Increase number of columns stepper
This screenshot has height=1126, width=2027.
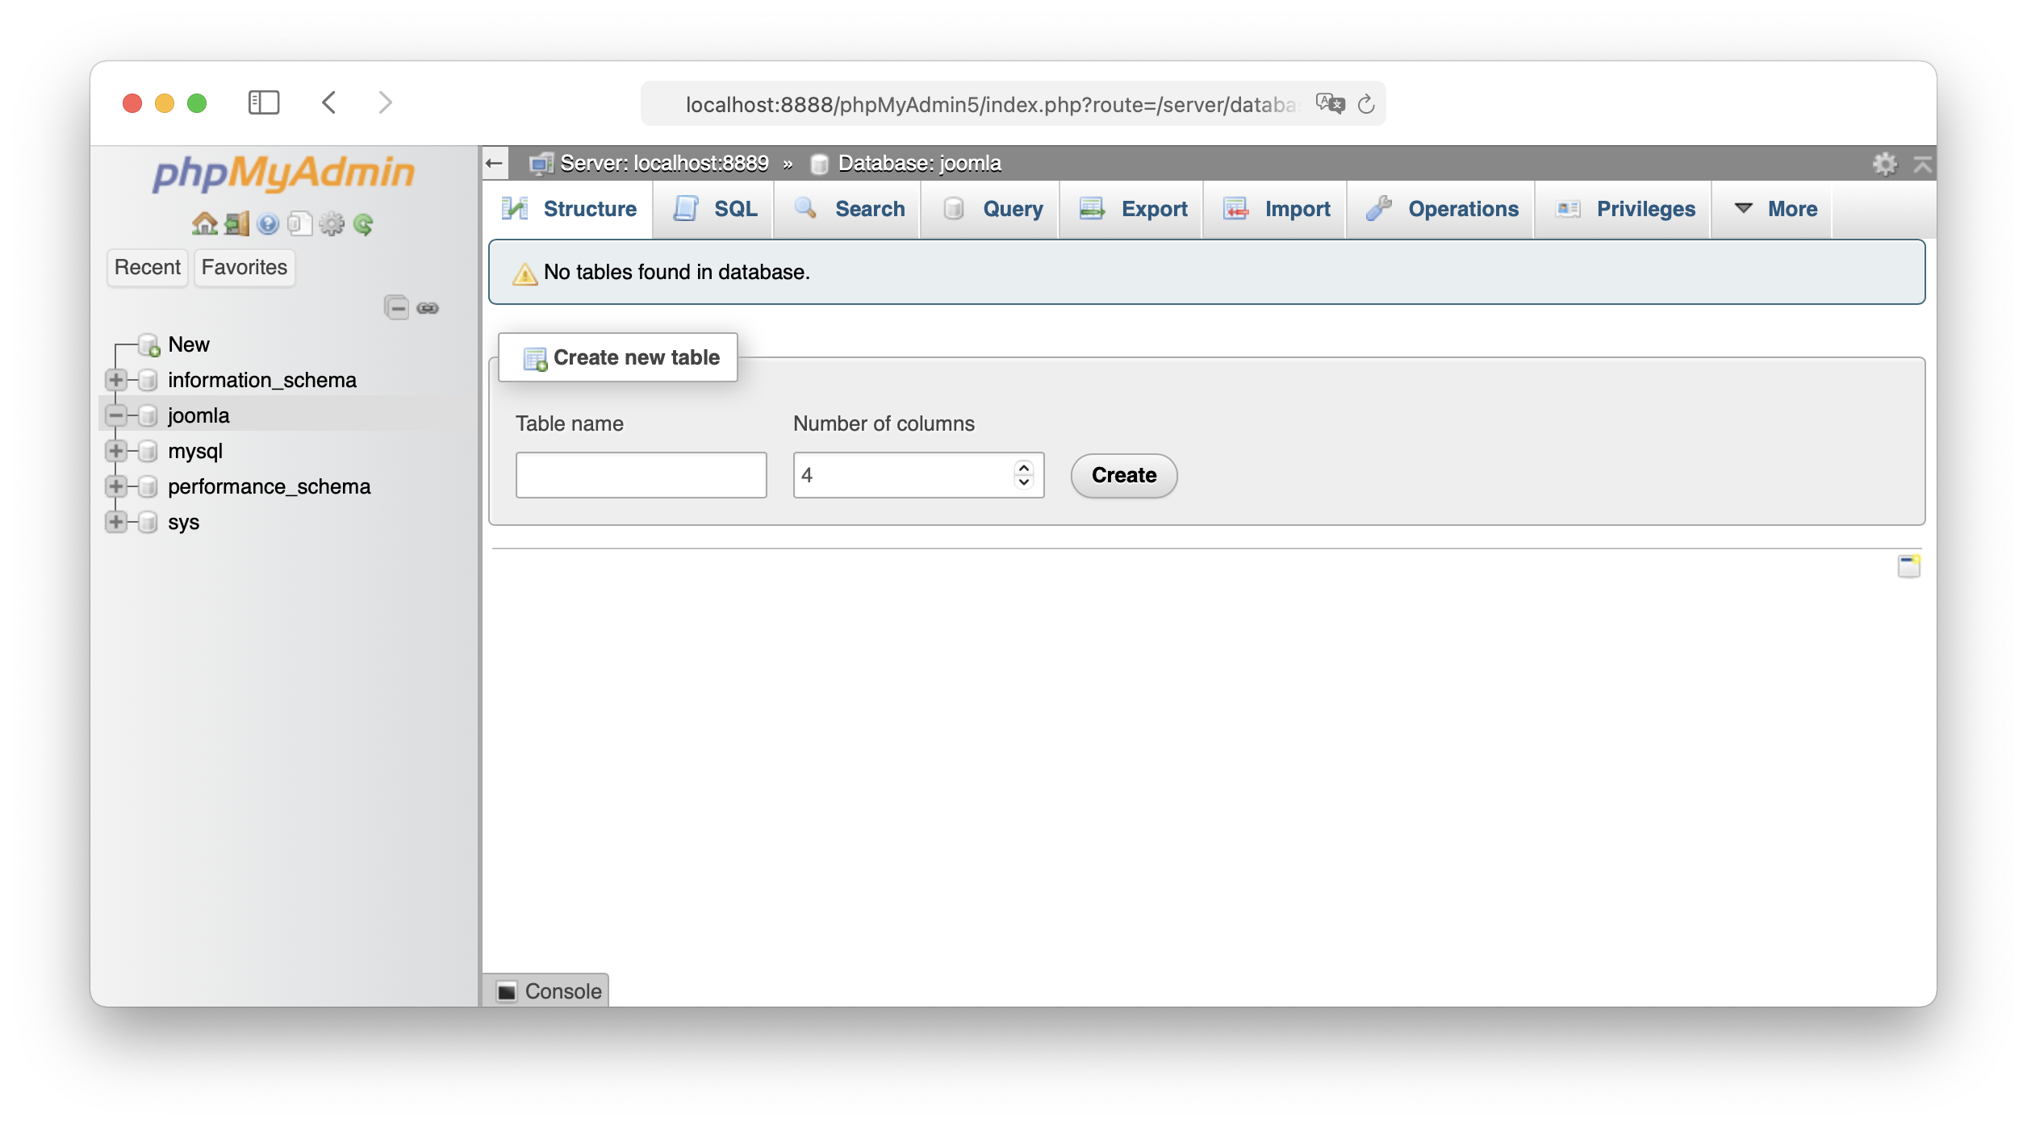pyautogui.click(x=1023, y=467)
